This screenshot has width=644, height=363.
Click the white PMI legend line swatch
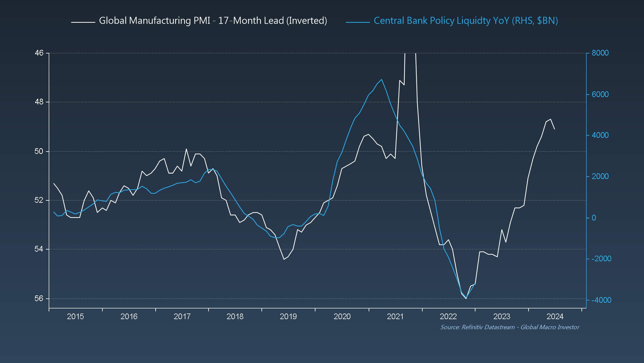point(83,22)
